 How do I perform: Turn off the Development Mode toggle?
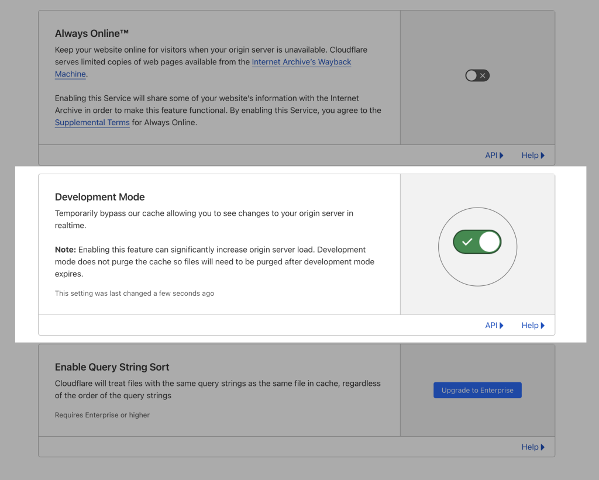coord(477,241)
